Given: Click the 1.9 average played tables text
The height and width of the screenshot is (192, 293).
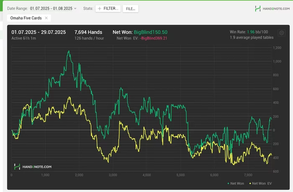Looking at the screenshot, I should tap(252, 38).
